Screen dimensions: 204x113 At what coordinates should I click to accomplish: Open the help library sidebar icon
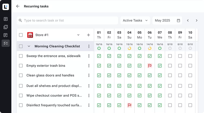coord(6,27)
